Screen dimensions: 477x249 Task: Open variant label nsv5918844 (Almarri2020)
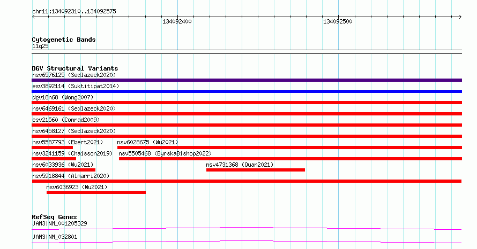coord(71,176)
